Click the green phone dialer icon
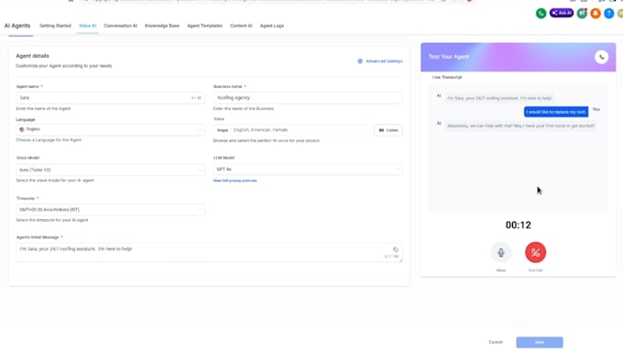 (x=541, y=13)
